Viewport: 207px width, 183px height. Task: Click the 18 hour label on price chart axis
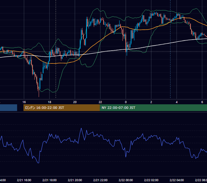pyautogui.click(x=49, y=102)
